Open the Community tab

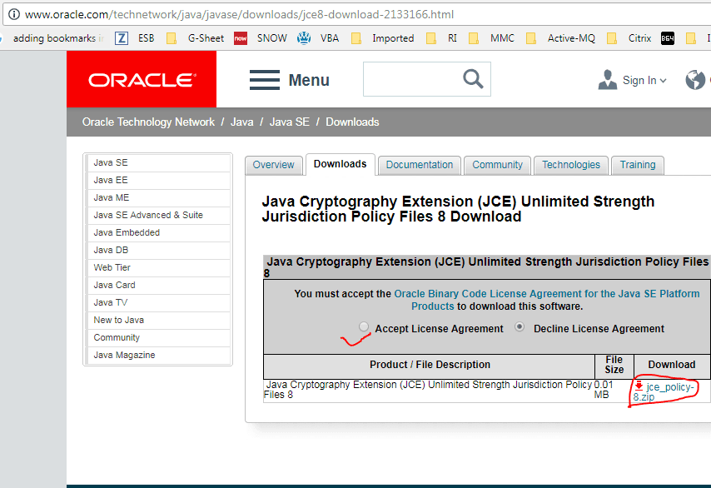[497, 165]
